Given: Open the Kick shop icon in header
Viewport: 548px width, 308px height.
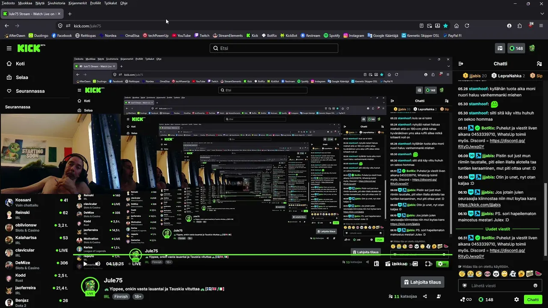Looking at the screenshot, I should coord(500,48).
